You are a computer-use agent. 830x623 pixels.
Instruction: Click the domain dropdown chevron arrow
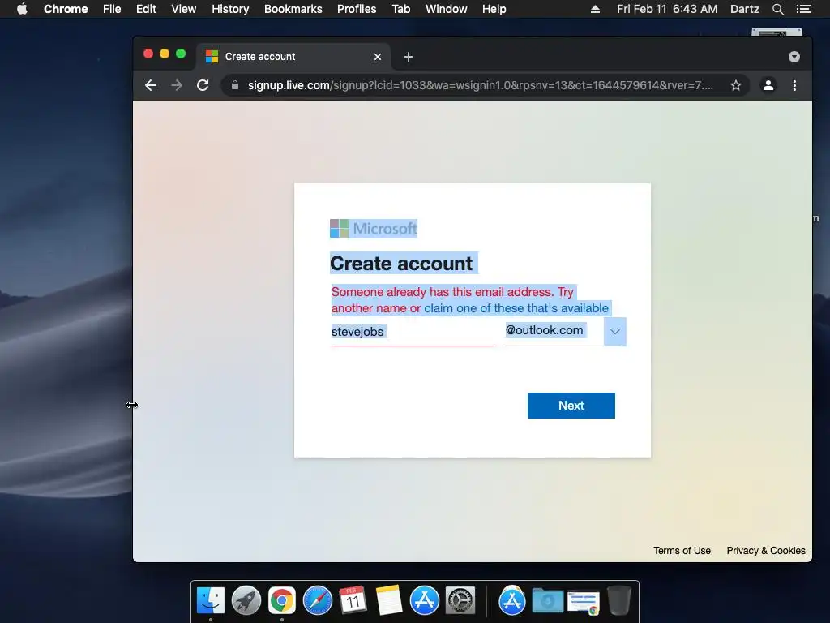tap(614, 332)
